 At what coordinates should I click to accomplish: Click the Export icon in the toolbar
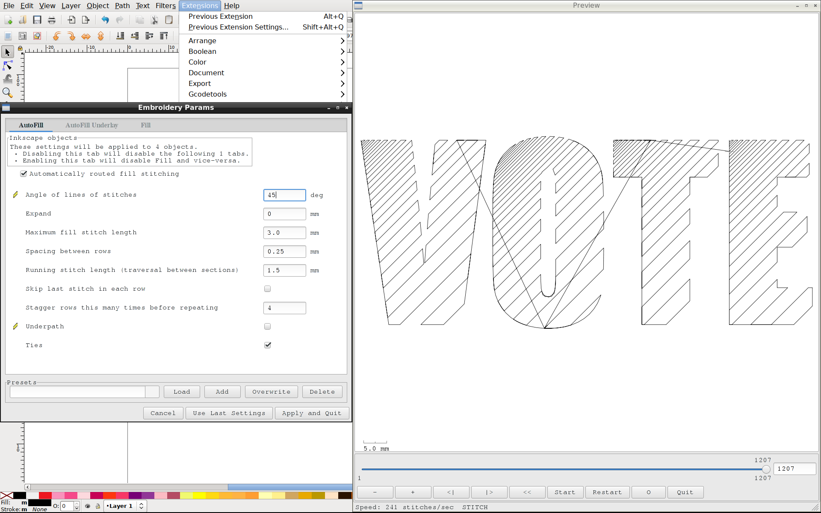pyautogui.click(x=86, y=20)
